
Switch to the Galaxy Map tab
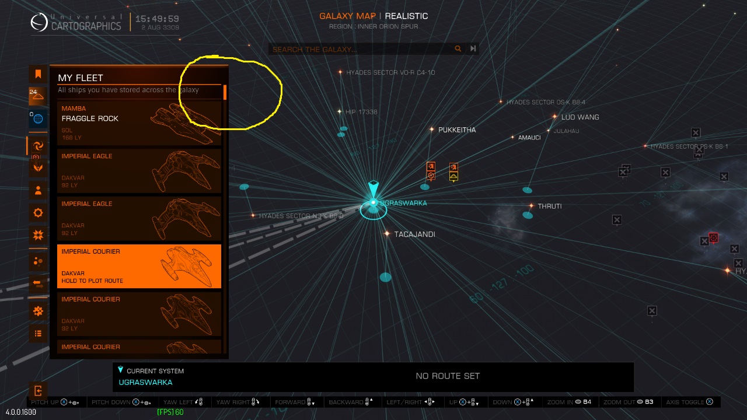347,16
